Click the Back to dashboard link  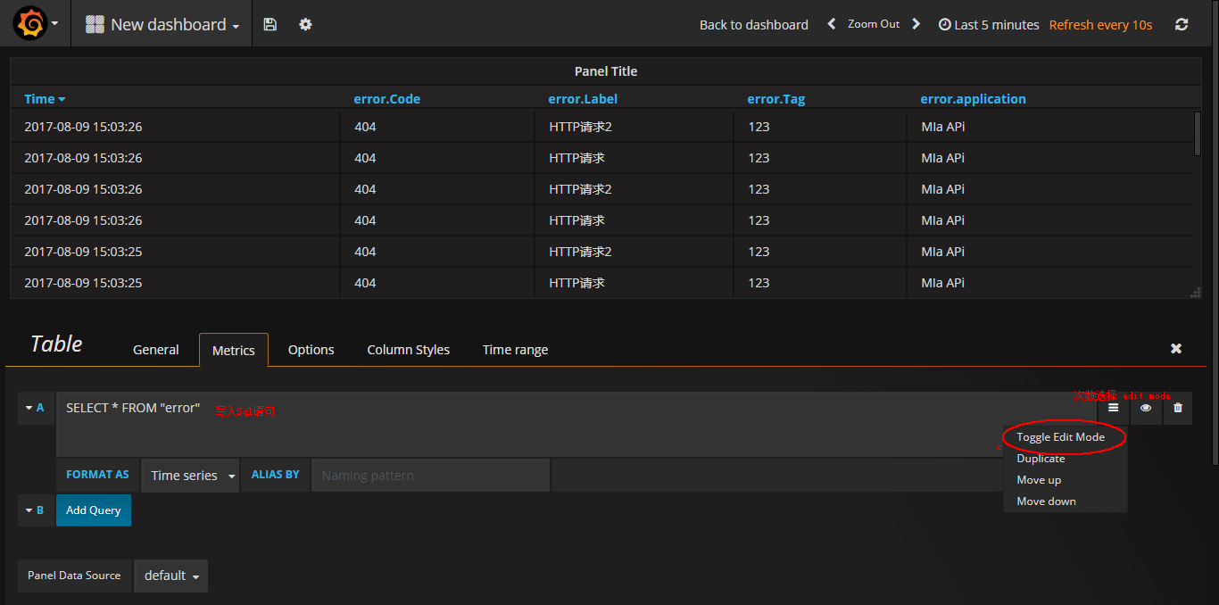point(753,24)
